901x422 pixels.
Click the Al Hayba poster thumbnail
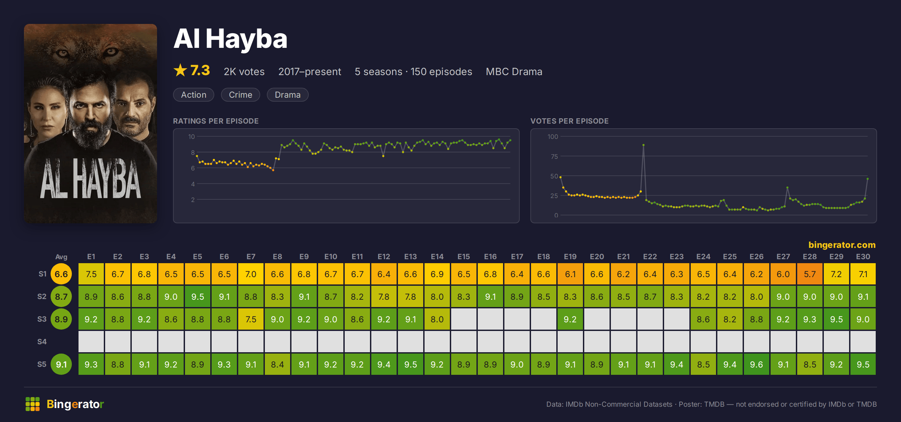(90, 124)
